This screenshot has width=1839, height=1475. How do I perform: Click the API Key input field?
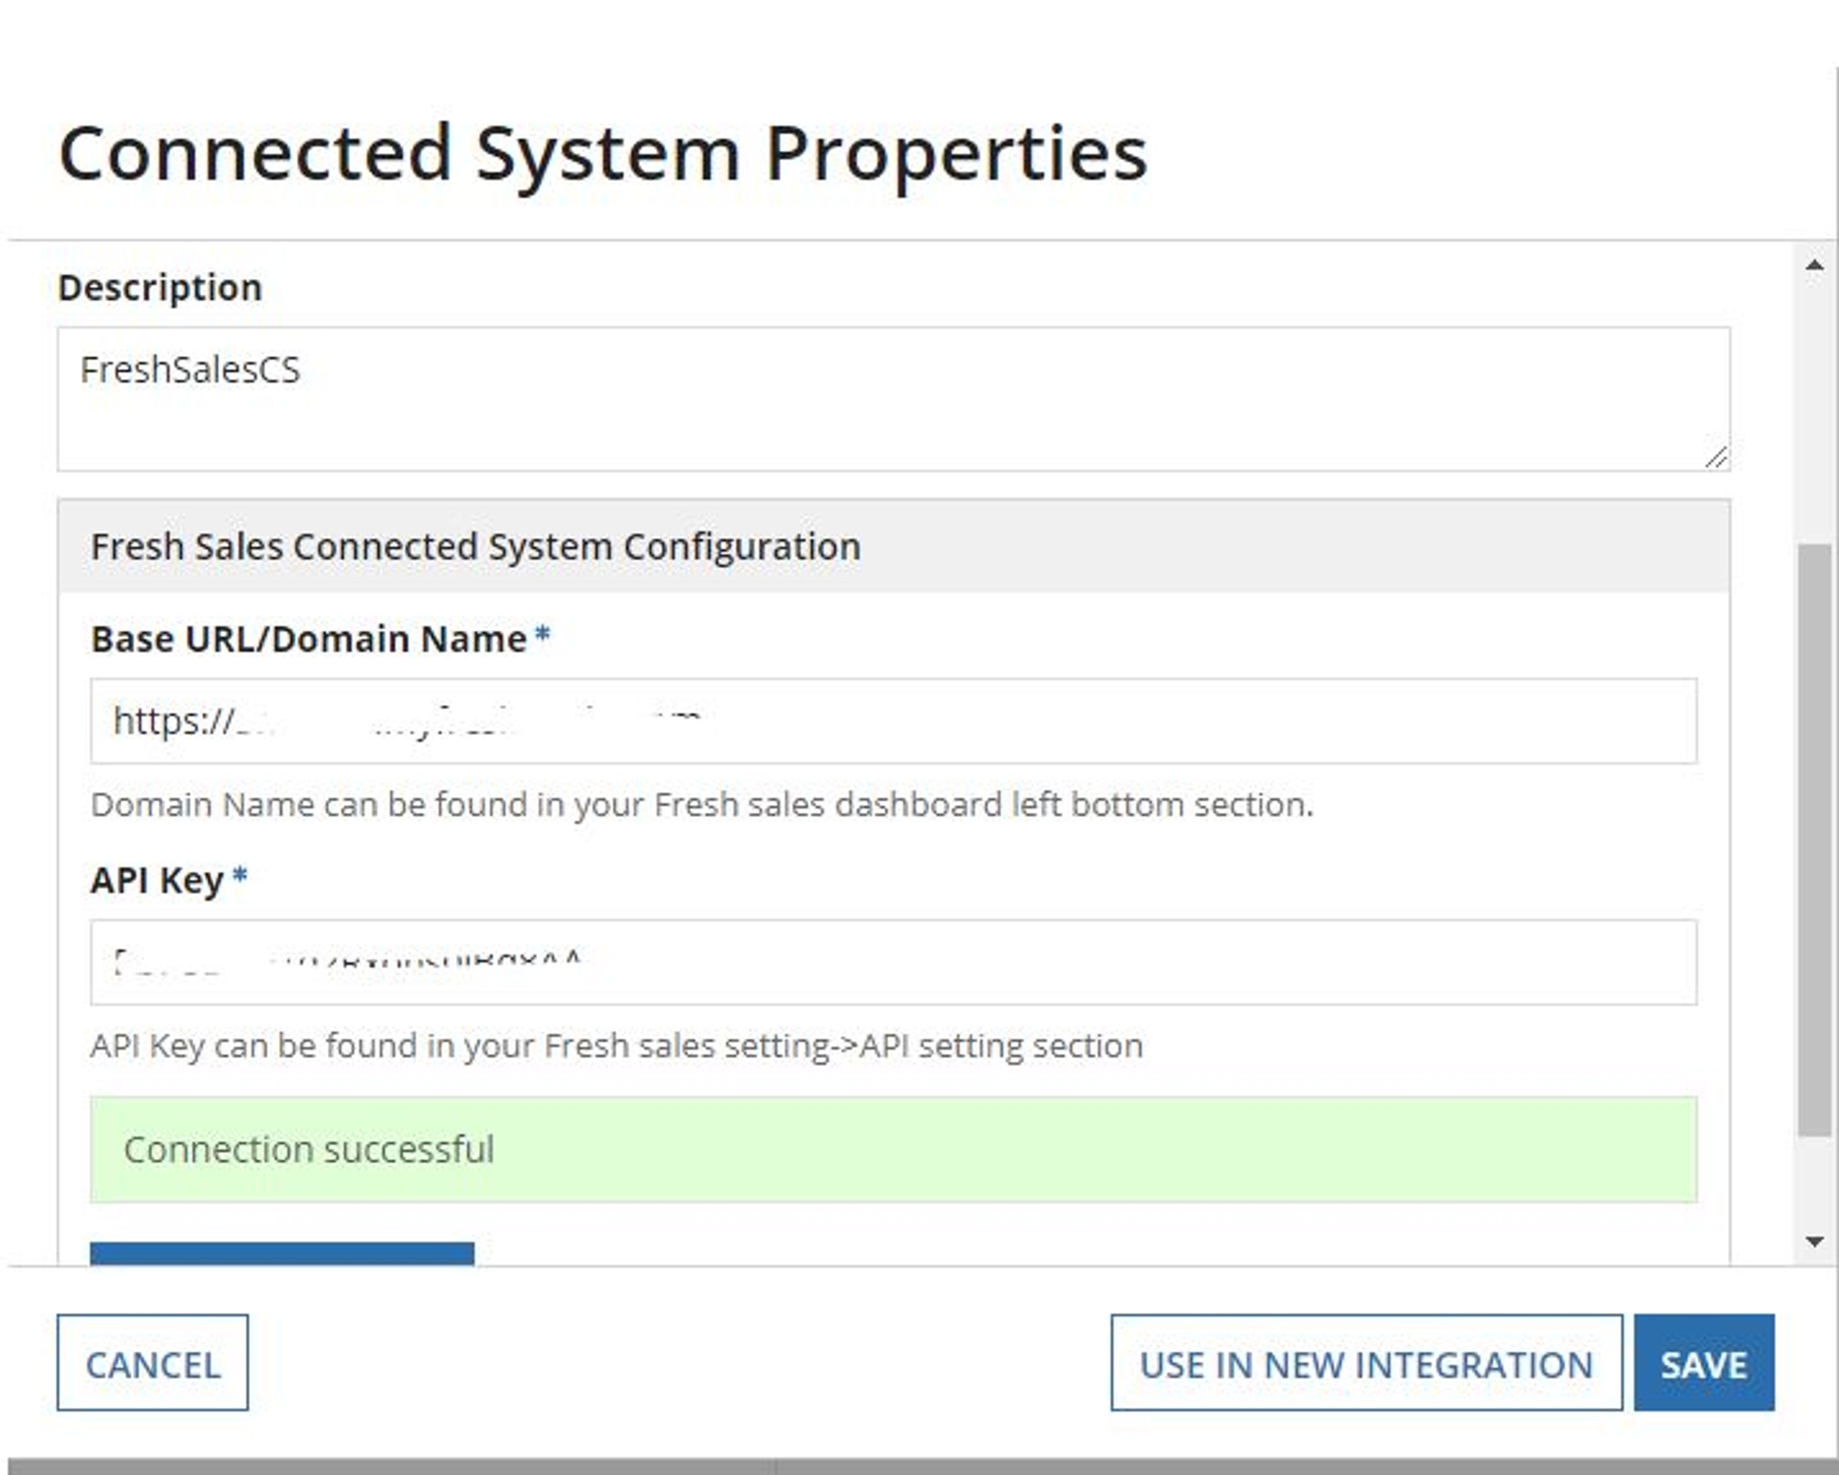[894, 962]
